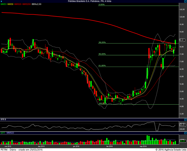This screenshot has width=187, height=151.
Task: Select the BB9±2,00 Bollinger label
Action: (x=37, y=4)
